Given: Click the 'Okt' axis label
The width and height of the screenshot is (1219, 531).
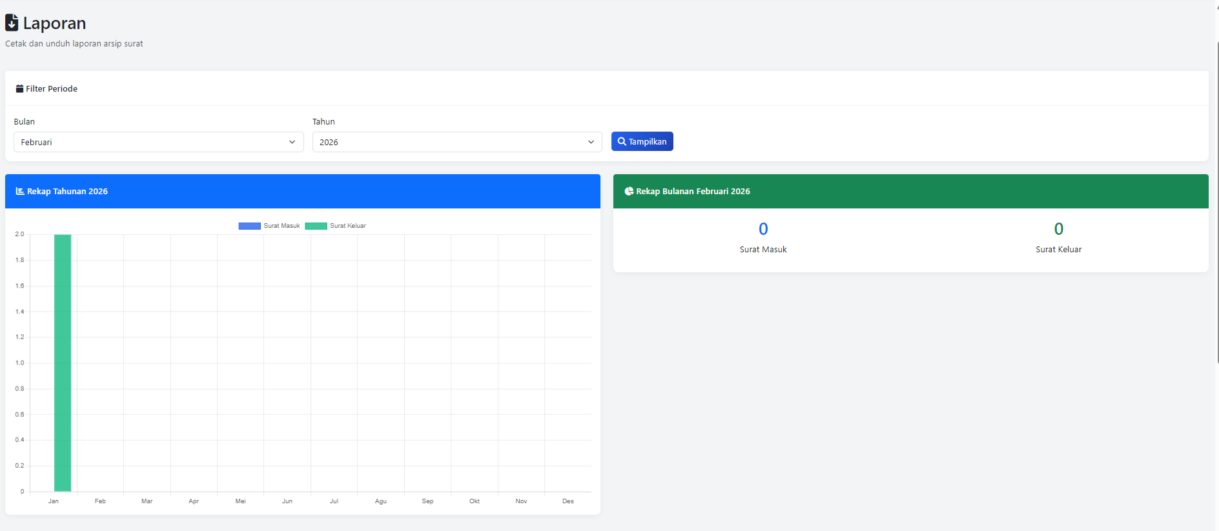Looking at the screenshot, I should 475,501.
